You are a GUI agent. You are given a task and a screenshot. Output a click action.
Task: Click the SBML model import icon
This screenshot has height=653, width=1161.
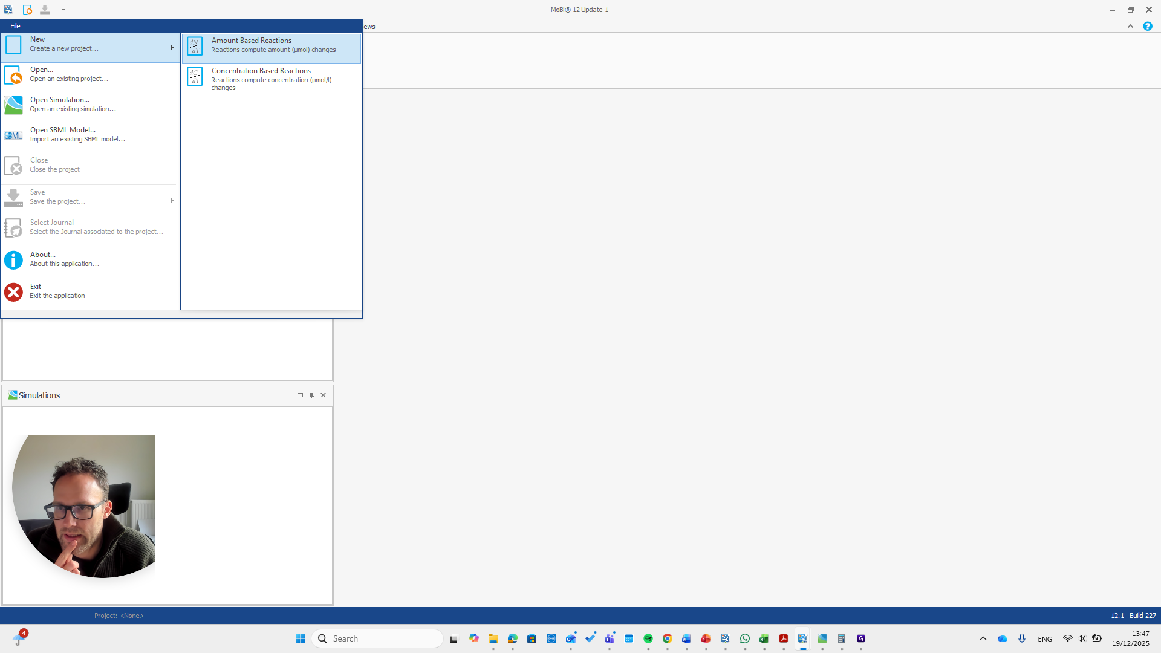point(13,135)
